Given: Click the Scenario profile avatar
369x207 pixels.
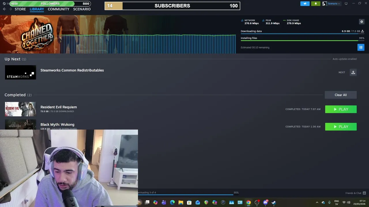Looking at the screenshot, I should click(x=324, y=3).
